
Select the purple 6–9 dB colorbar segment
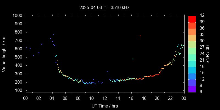(x=192, y=88)
